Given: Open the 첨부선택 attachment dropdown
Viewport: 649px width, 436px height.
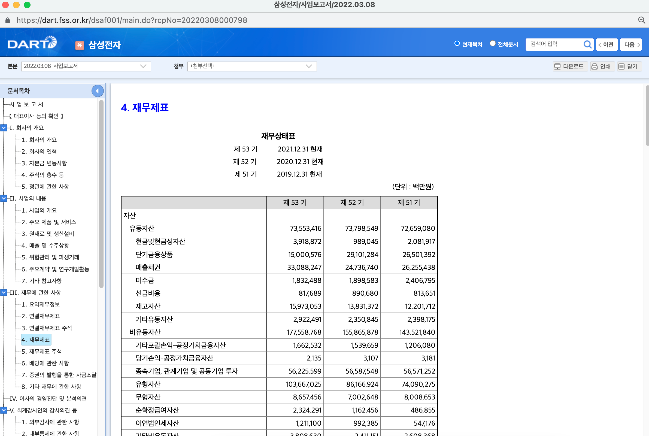Looking at the screenshot, I should pos(251,66).
